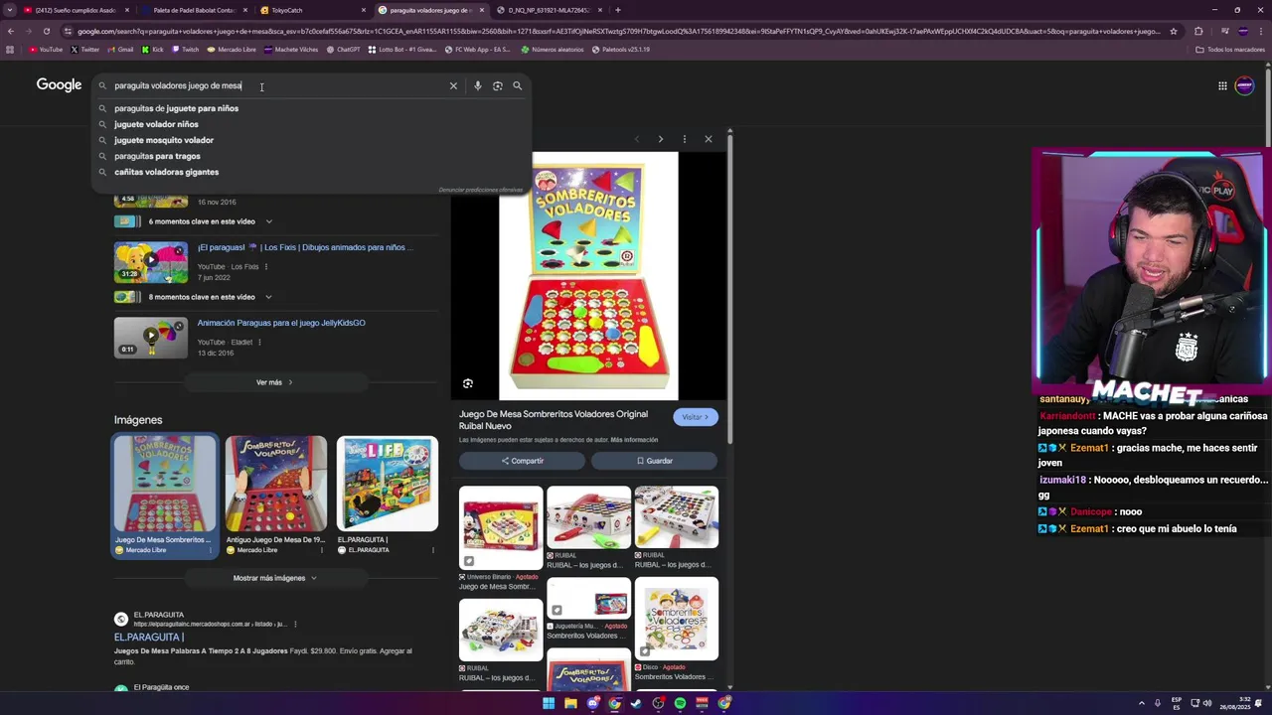
Task: Open File Explorer from taskbar
Action: [x=570, y=703]
